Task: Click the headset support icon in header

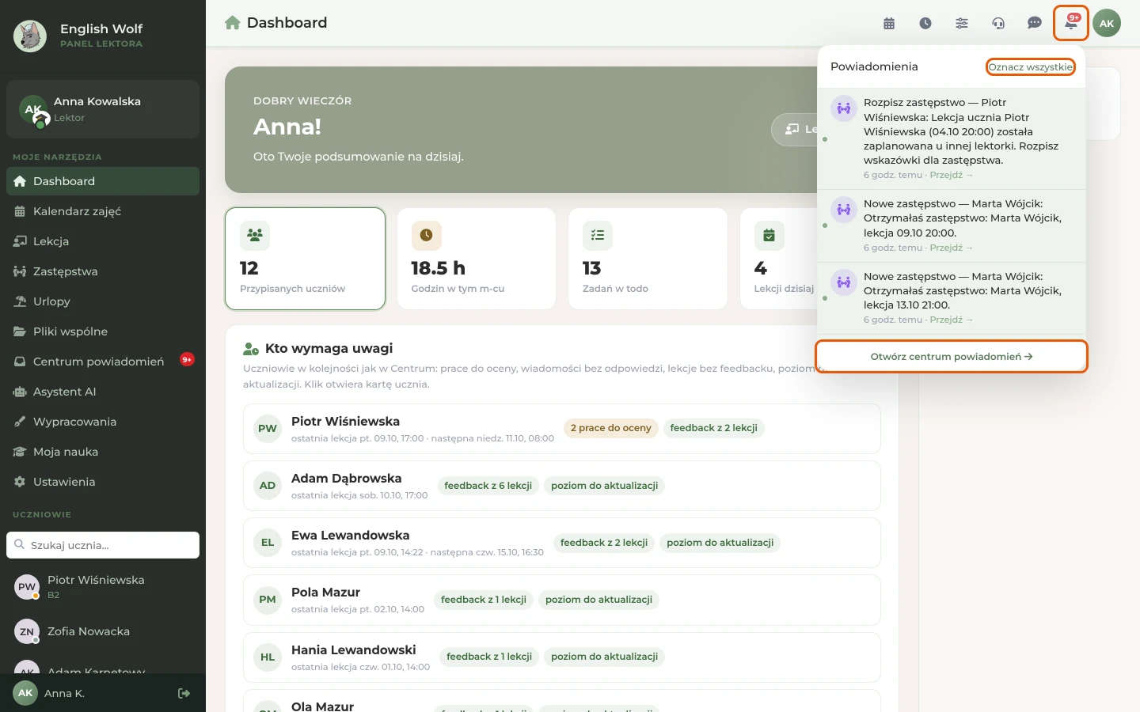Action: pos(998,23)
